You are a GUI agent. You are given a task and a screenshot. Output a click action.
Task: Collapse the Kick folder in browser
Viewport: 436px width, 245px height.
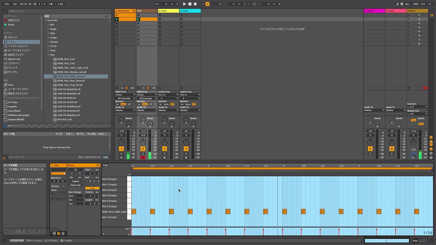(48, 55)
